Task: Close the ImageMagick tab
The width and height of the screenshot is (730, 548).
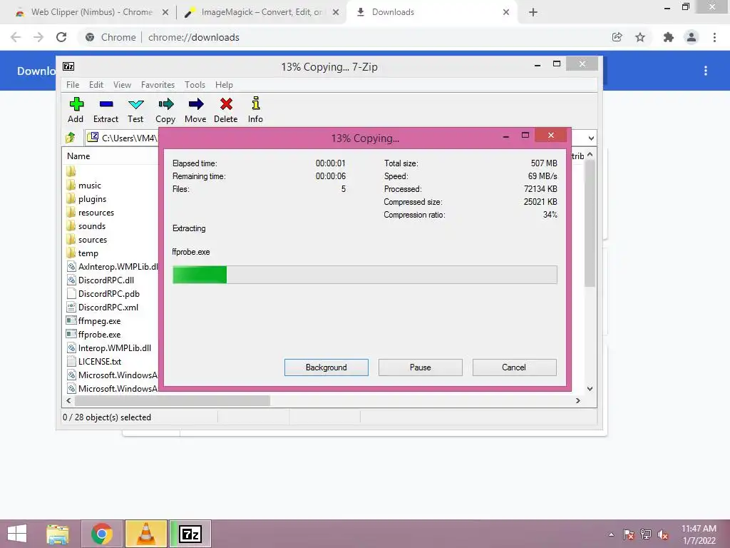Action: [x=335, y=13]
